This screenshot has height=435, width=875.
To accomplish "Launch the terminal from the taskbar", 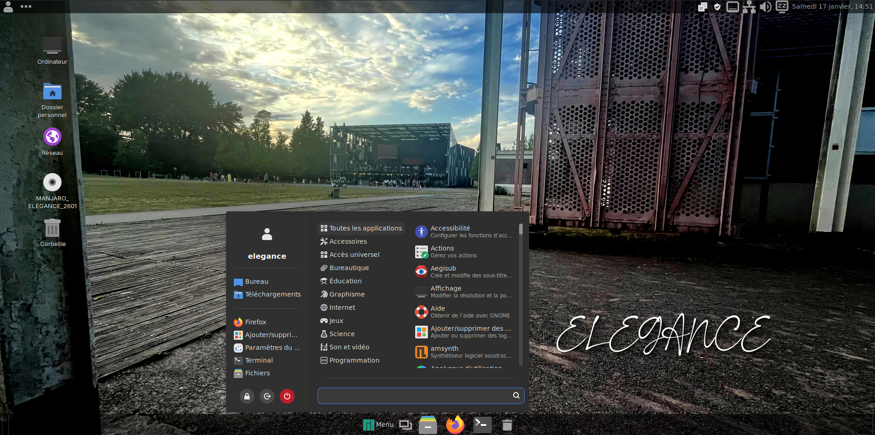I will [482, 425].
